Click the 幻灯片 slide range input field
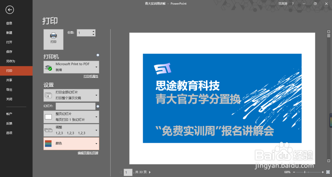The height and width of the screenshot is (177, 332). pyautogui.click(x=75, y=106)
